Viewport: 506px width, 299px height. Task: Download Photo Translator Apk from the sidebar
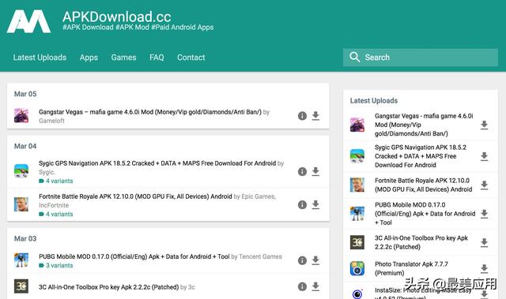pyautogui.click(x=484, y=268)
